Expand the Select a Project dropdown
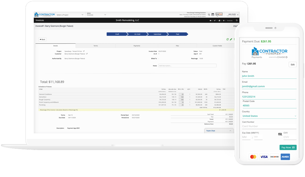Image resolution: width=305 pixels, height=177 pixels. pyautogui.click(x=70, y=15)
